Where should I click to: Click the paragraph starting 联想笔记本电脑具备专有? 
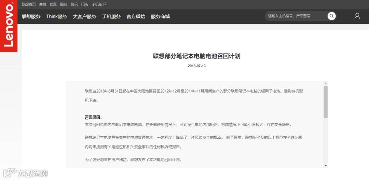click(x=193, y=142)
